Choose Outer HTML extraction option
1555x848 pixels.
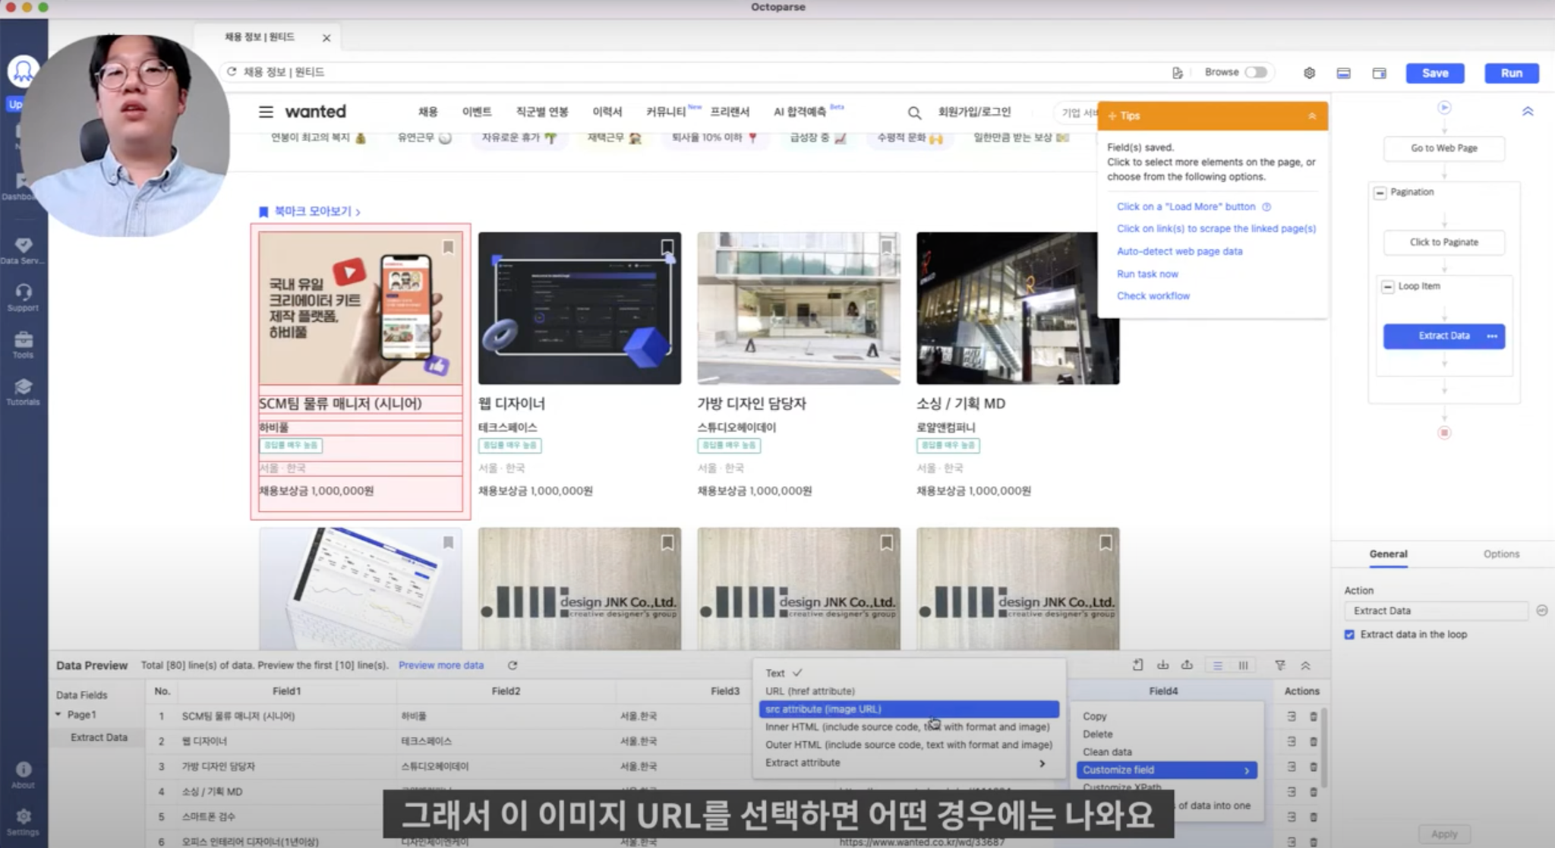click(x=909, y=745)
